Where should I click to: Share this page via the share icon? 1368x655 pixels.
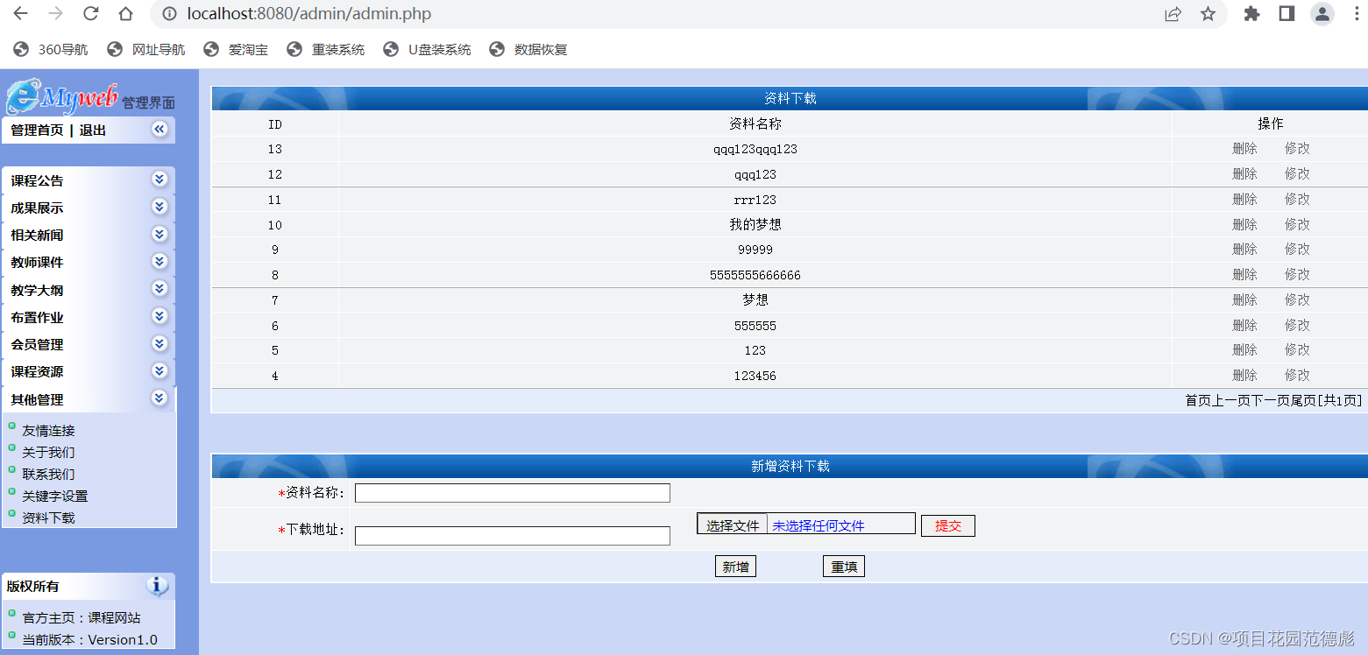click(x=1173, y=14)
